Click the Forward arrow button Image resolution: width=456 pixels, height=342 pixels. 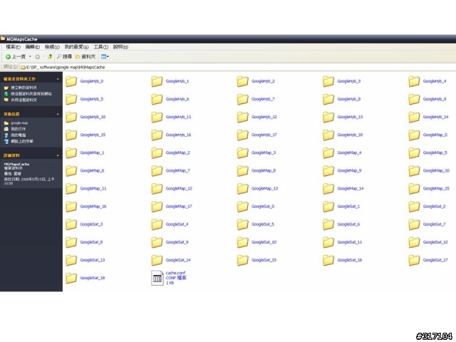pos(38,57)
